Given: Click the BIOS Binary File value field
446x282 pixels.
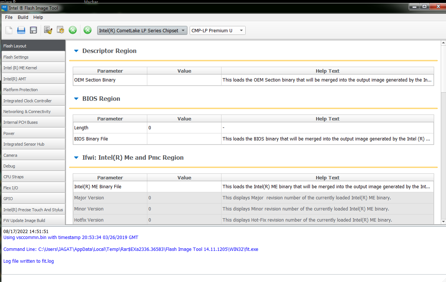Looking at the screenshot, I should tap(184, 139).
